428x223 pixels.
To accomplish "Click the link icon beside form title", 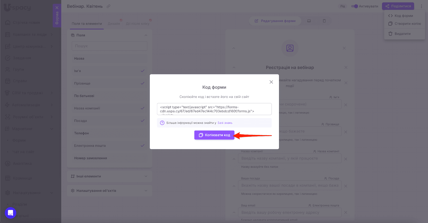I will [108, 6].
